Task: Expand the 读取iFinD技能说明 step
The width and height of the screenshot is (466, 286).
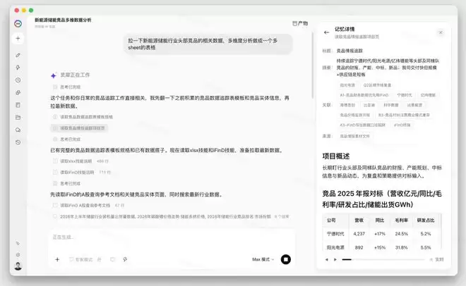Action: [x=81, y=172]
